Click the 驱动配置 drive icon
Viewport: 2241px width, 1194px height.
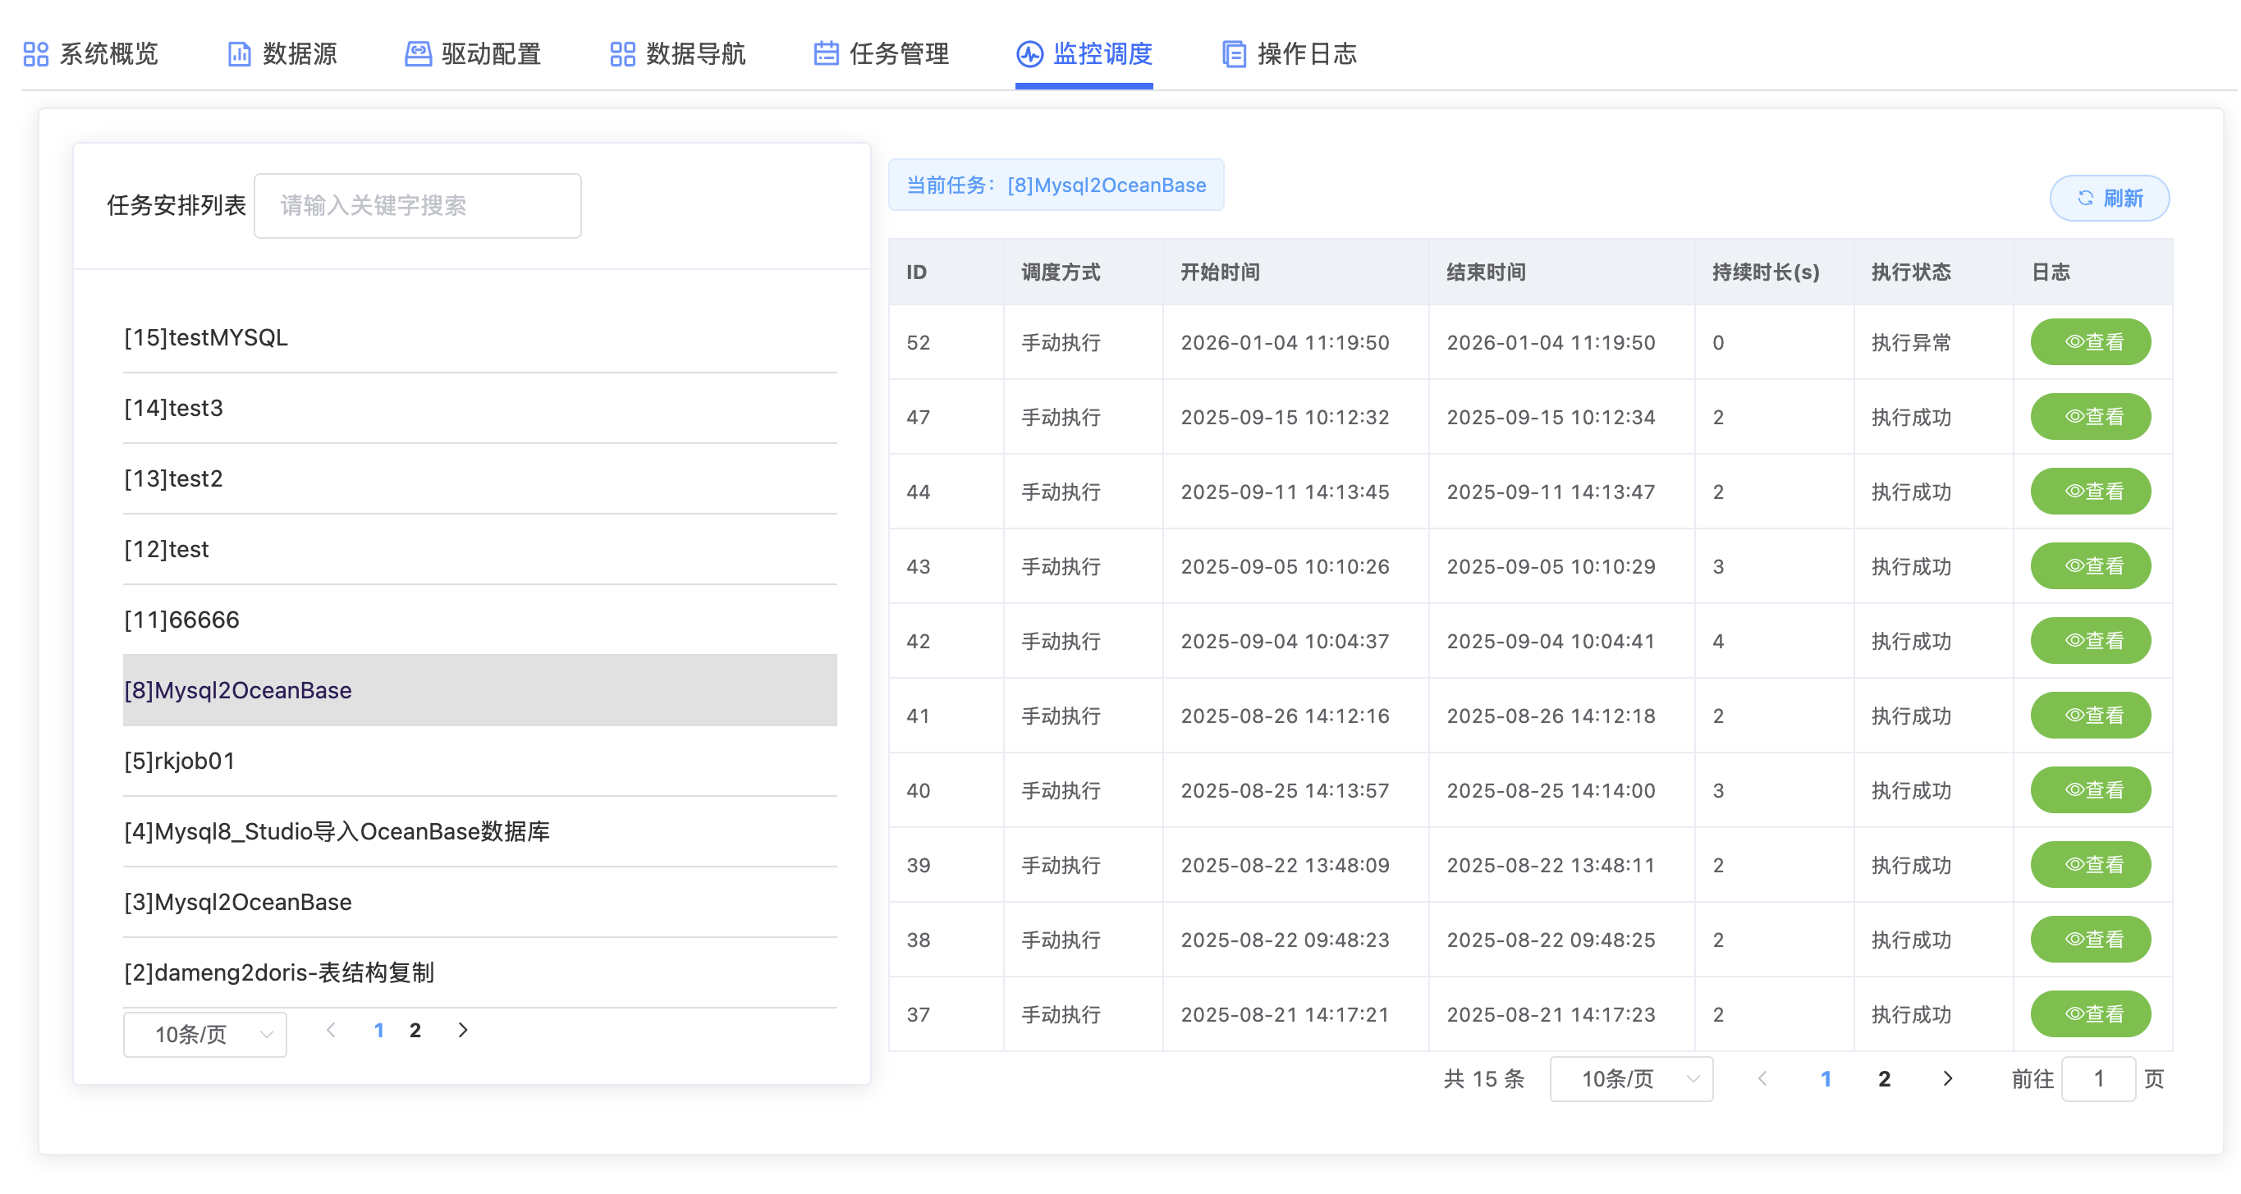click(419, 54)
